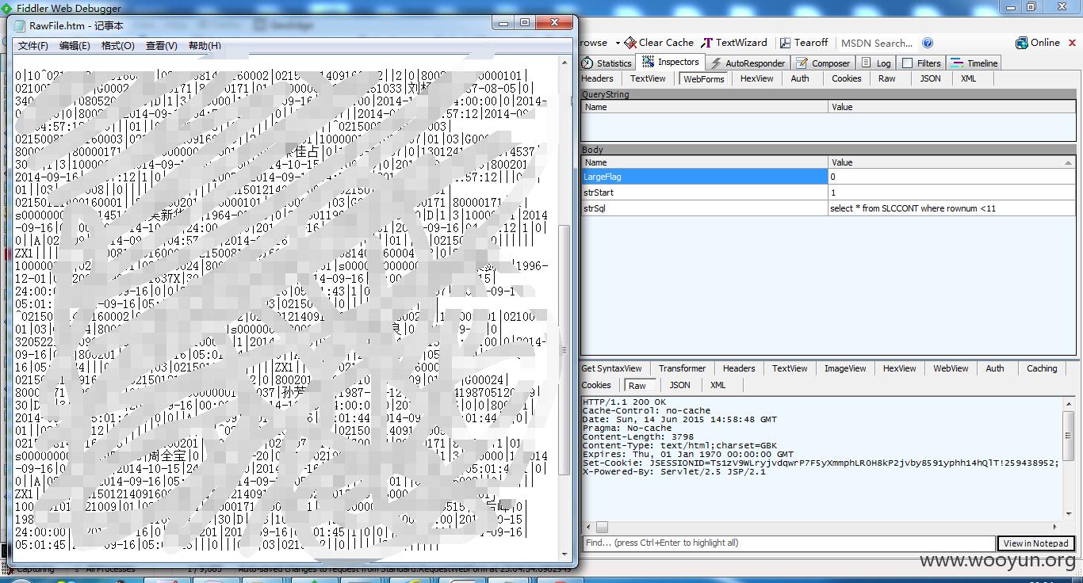1083x583 pixels.
Task: Open the response Caching tab
Action: [1042, 368]
